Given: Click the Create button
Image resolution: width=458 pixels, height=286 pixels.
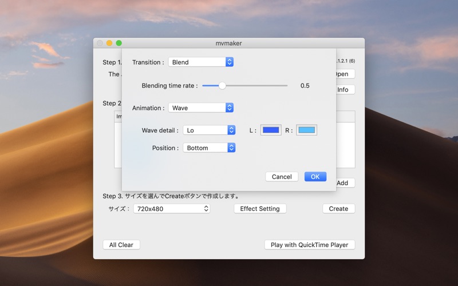Looking at the screenshot, I should point(338,209).
